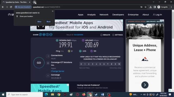Open a new browser tab
This screenshot has width=174, height=97.
(x=35, y=2)
